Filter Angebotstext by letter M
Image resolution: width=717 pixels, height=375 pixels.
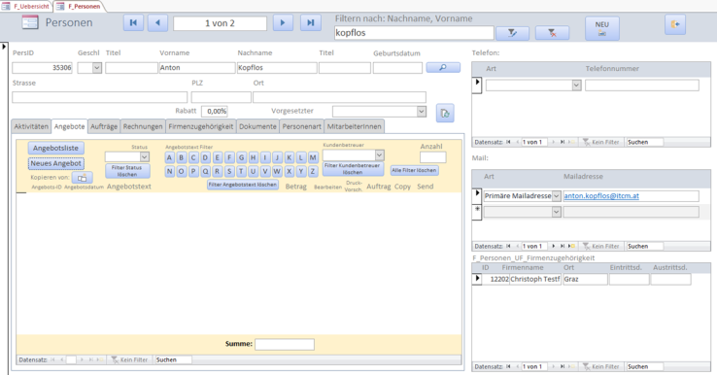click(x=313, y=157)
